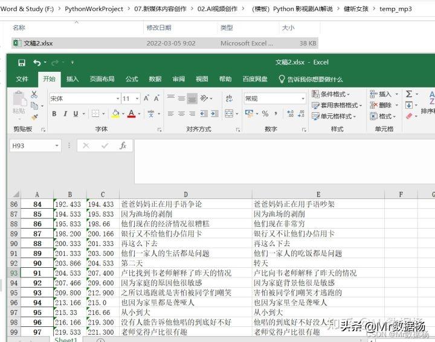This screenshot has width=435, height=342.
Task: Sort explorer files by 修改日期 column
Action: coord(159,28)
